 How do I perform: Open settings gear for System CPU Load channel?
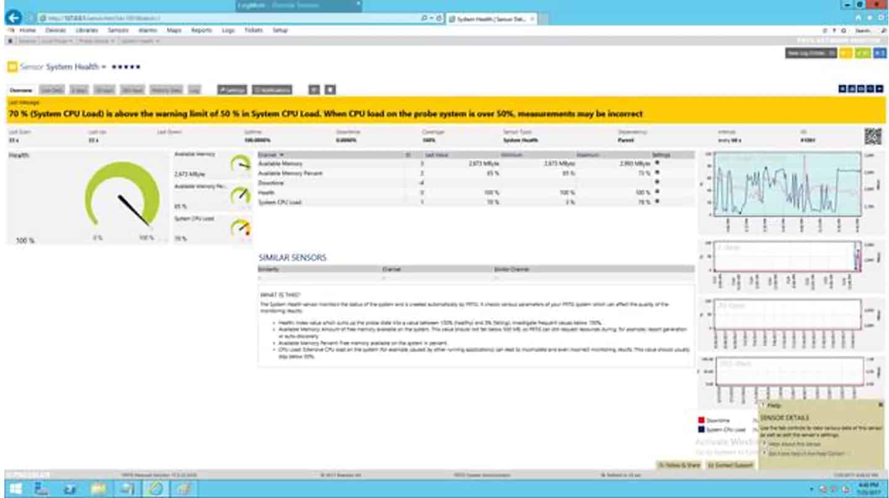point(657,201)
